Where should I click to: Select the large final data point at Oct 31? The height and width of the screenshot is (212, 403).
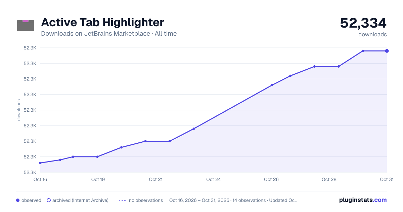tap(387, 51)
